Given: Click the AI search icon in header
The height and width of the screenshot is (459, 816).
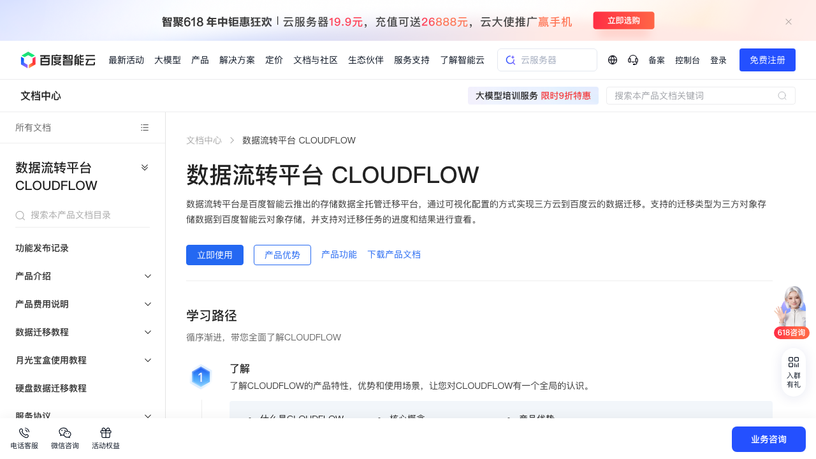Looking at the screenshot, I should [510, 60].
